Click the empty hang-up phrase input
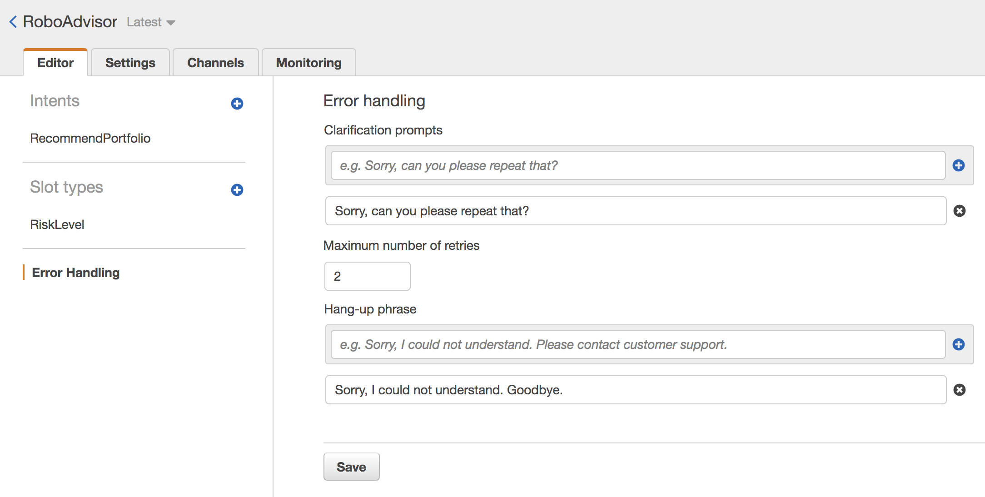The width and height of the screenshot is (985, 497). tap(638, 344)
